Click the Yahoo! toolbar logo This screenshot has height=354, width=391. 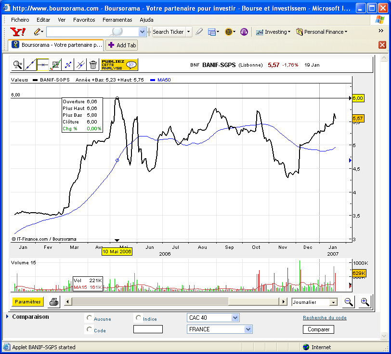(18, 32)
